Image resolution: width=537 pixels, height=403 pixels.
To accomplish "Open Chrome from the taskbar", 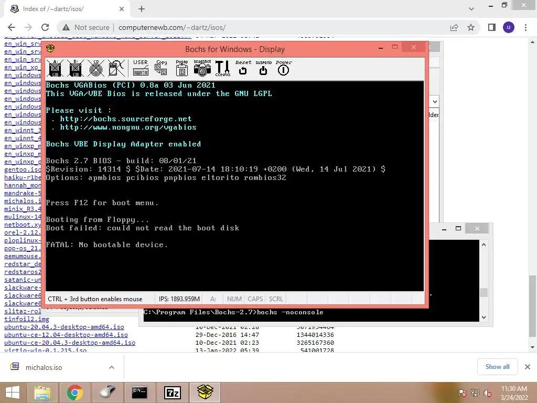I will 75,393.
